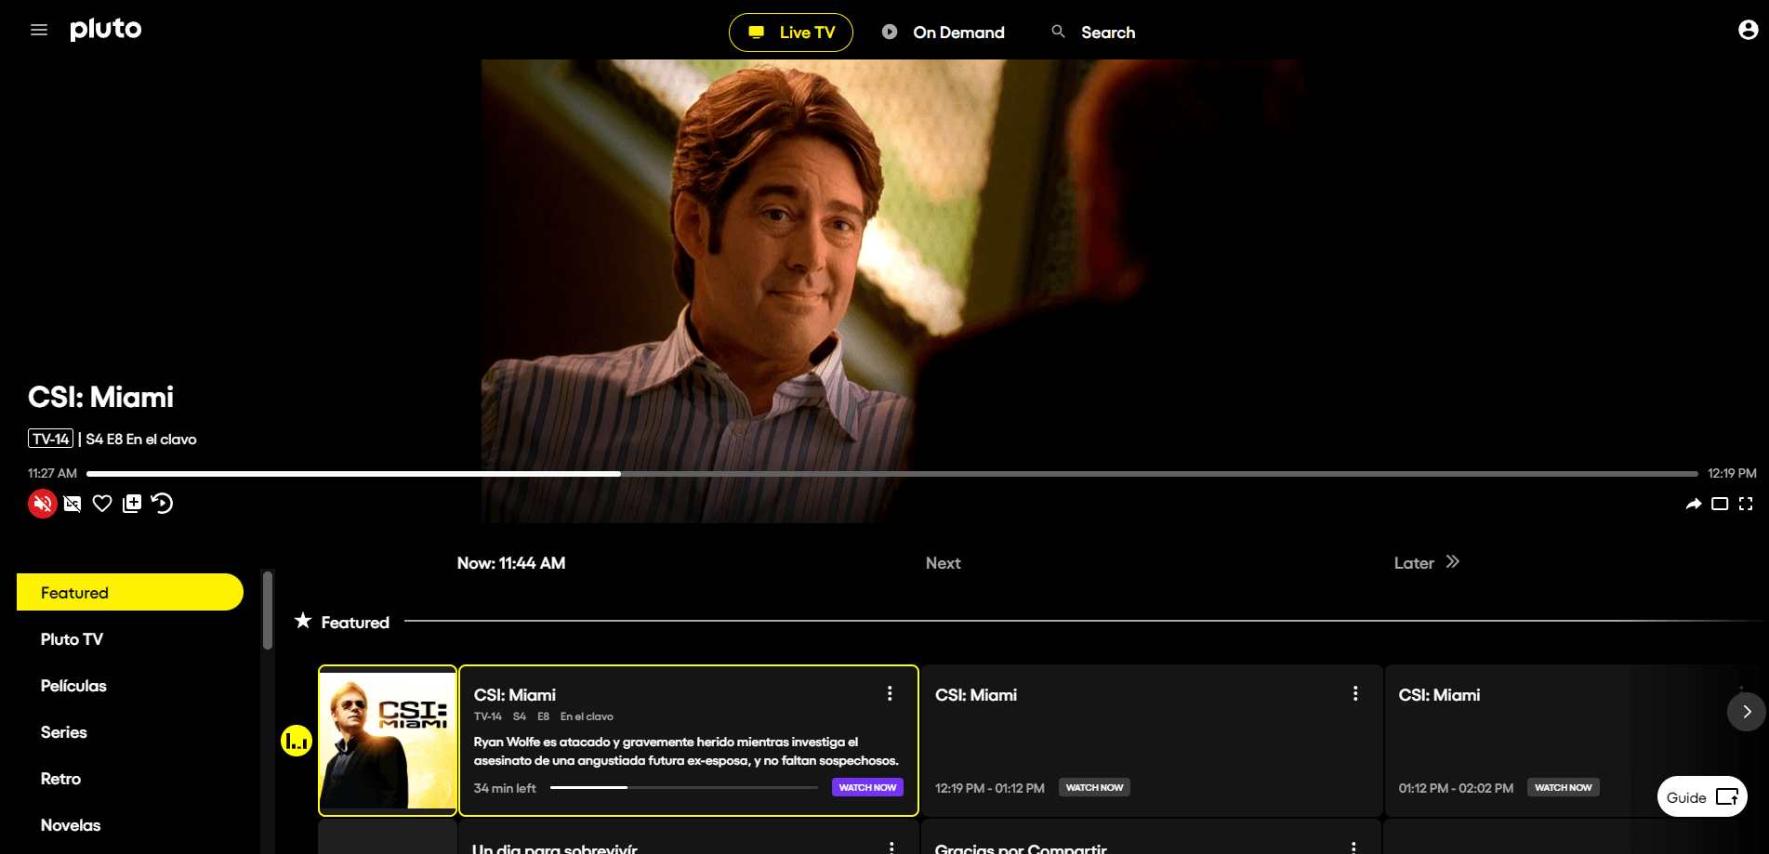The width and height of the screenshot is (1769, 854).
Task: Click the TV-14 rating badge
Action: tap(50, 439)
